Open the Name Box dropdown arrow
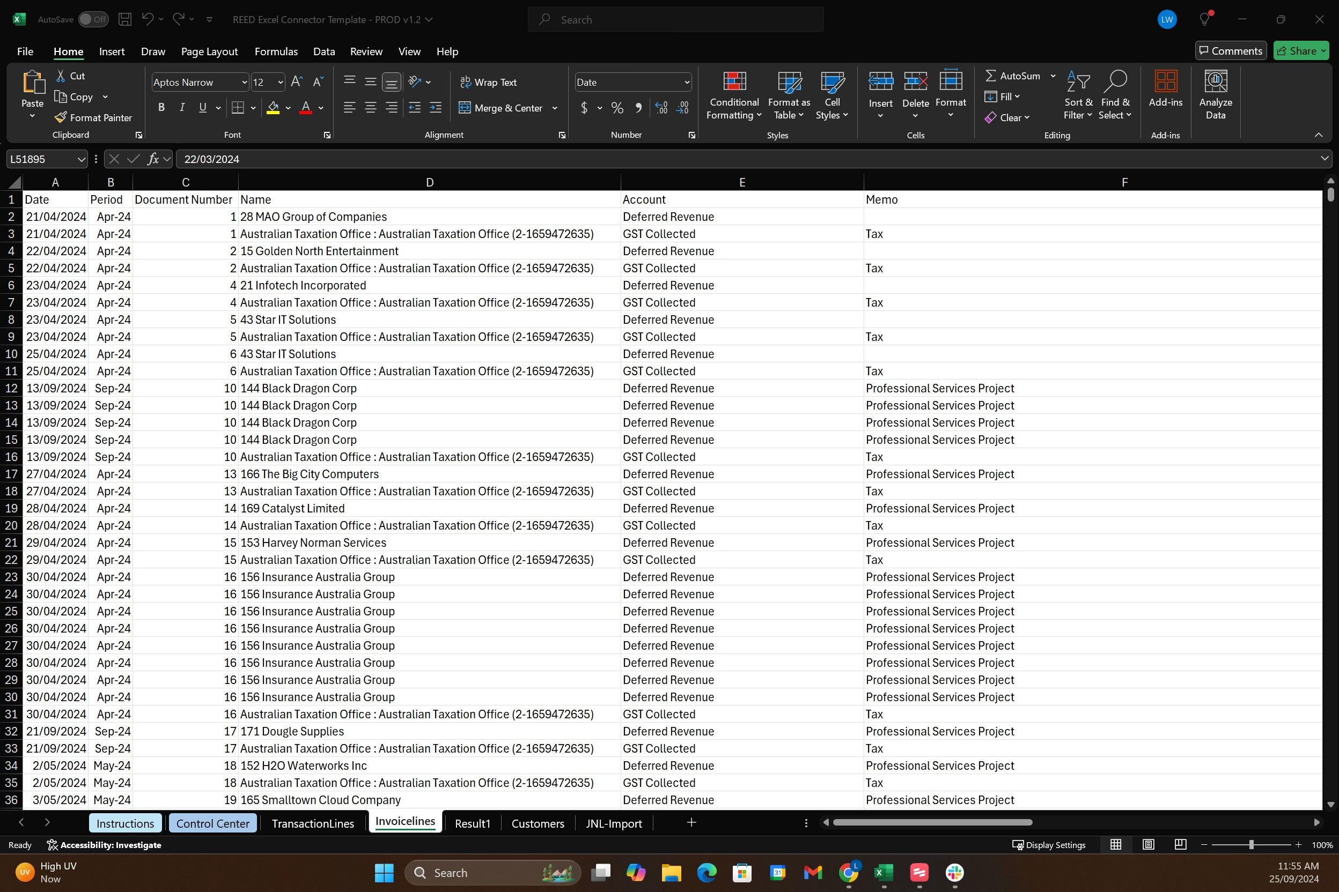This screenshot has height=892, width=1339. (x=81, y=159)
